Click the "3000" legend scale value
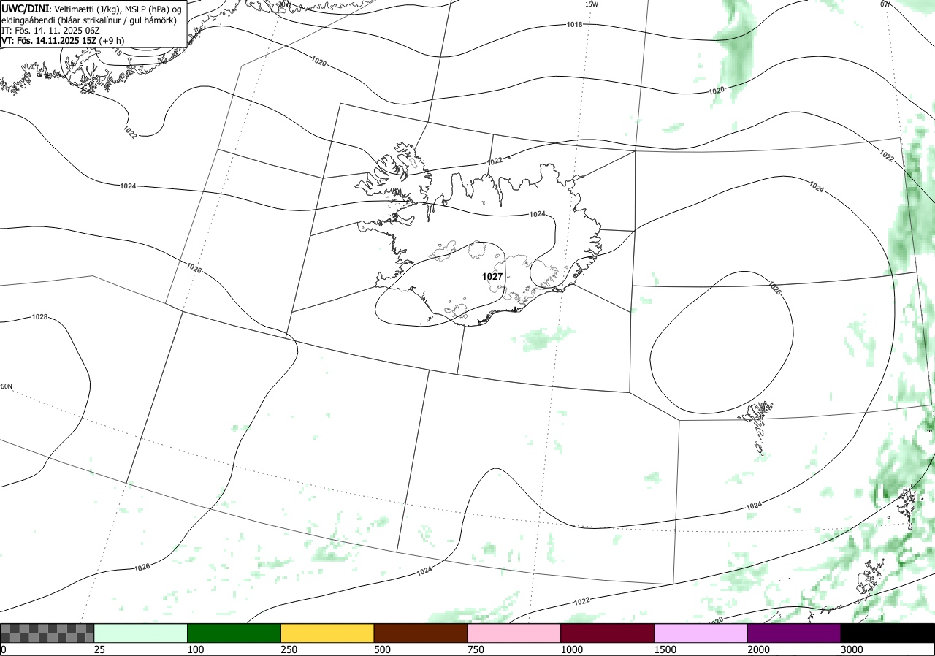This screenshot has width=935, height=656. click(852, 649)
